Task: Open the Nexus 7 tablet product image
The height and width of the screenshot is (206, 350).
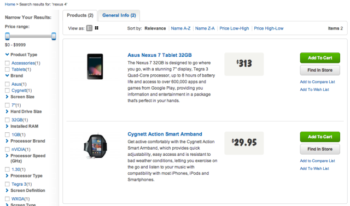Action: click(x=95, y=67)
